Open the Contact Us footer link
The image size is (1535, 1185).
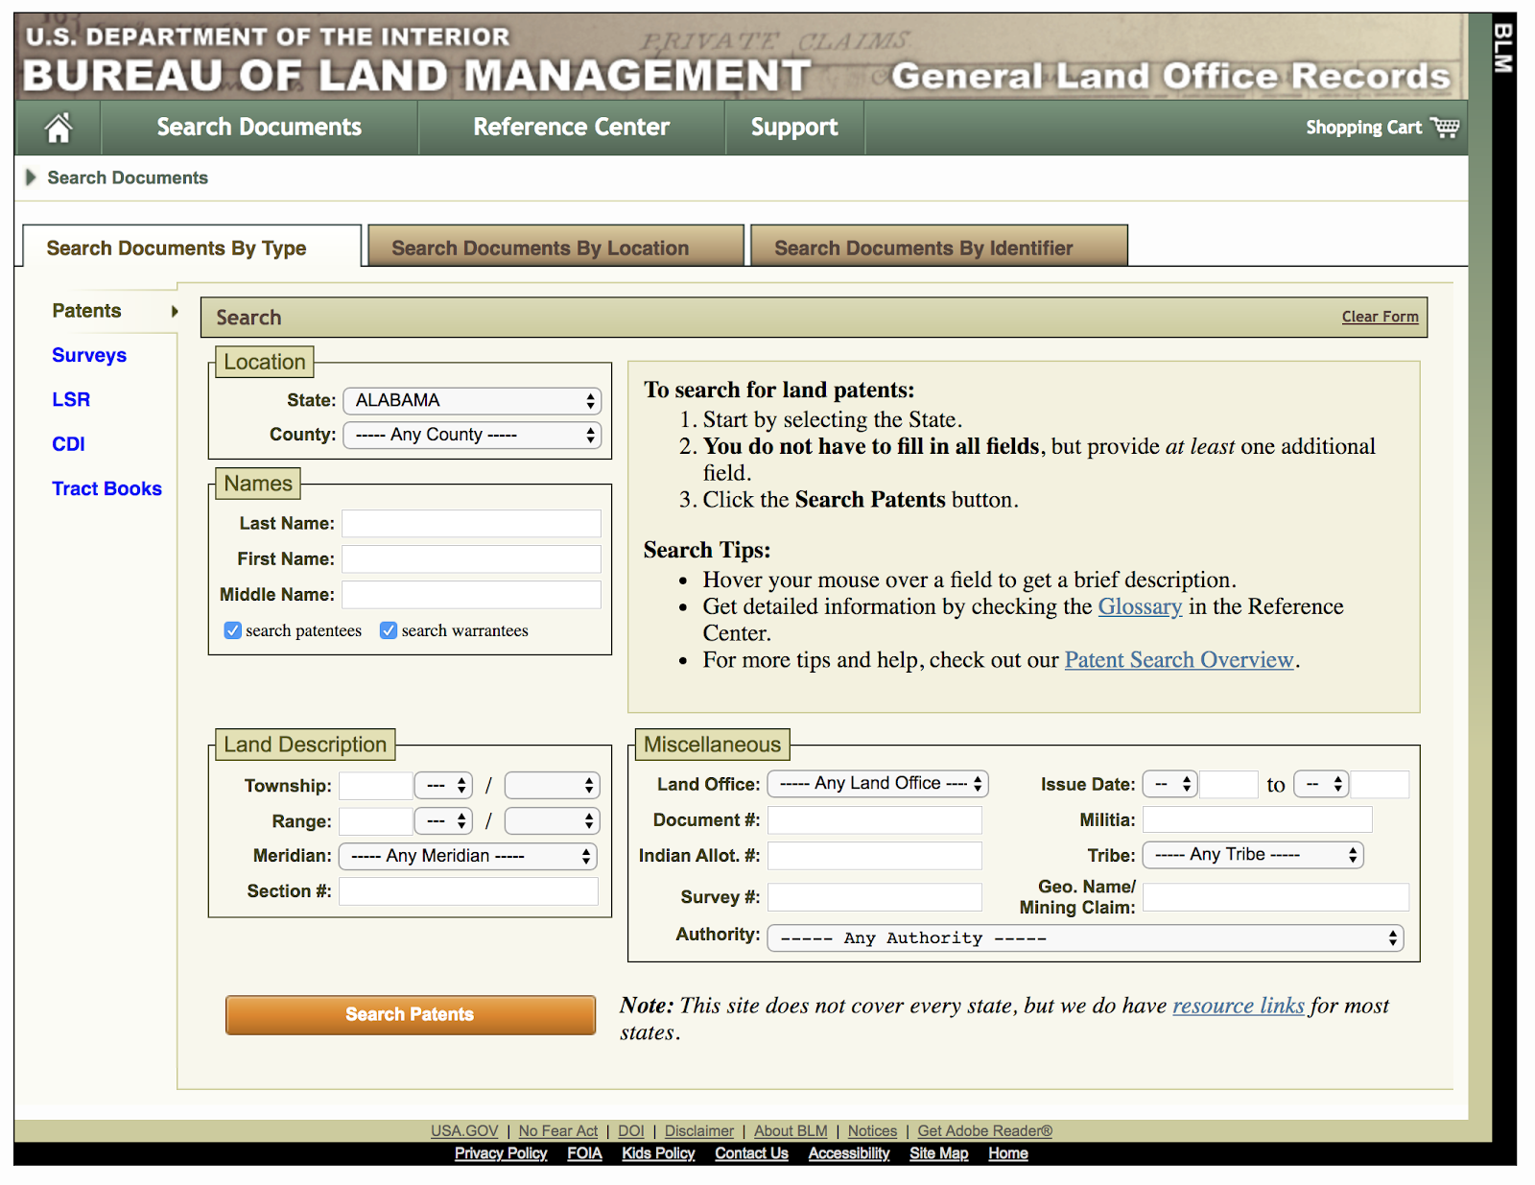[x=751, y=1153]
